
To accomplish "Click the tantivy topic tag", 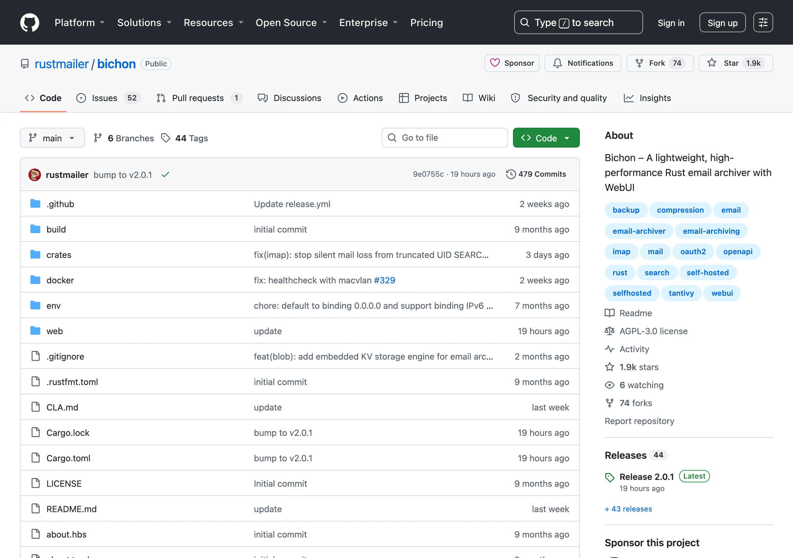I will coord(681,293).
